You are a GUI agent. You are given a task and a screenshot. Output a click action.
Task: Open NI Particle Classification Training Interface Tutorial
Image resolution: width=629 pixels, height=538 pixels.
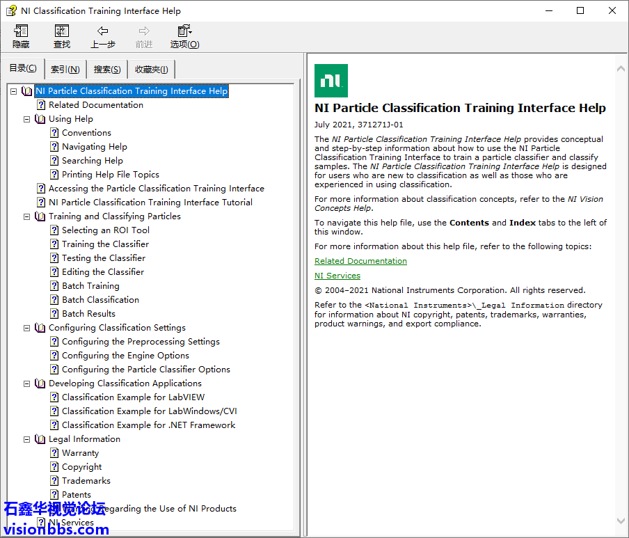click(150, 203)
